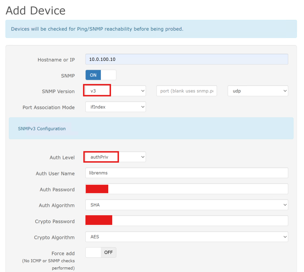Expand the Auth Level authPriv dropdown
The image size is (304, 272).
[115, 157]
